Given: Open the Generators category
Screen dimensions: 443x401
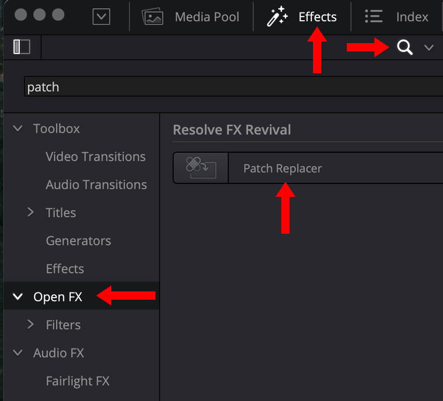Looking at the screenshot, I should [78, 240].
